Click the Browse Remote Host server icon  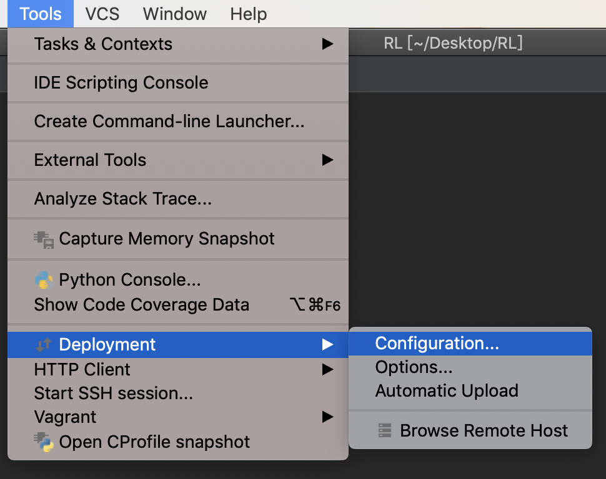click(385, 430)
